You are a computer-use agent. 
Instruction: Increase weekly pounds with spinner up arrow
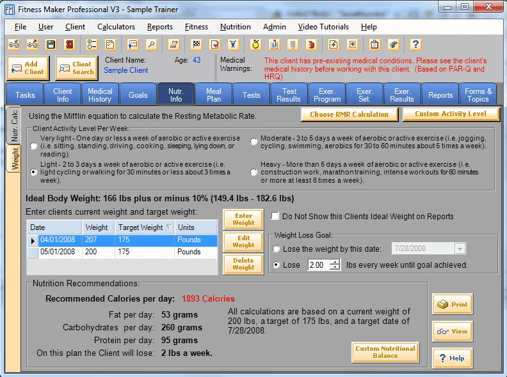335,262
